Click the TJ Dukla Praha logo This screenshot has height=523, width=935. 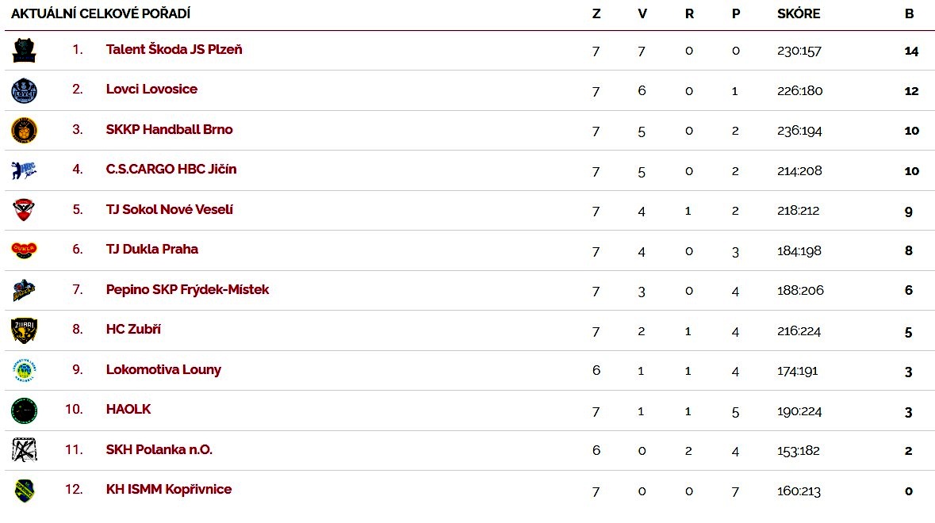pyautogui.click(x=24, y=250)
